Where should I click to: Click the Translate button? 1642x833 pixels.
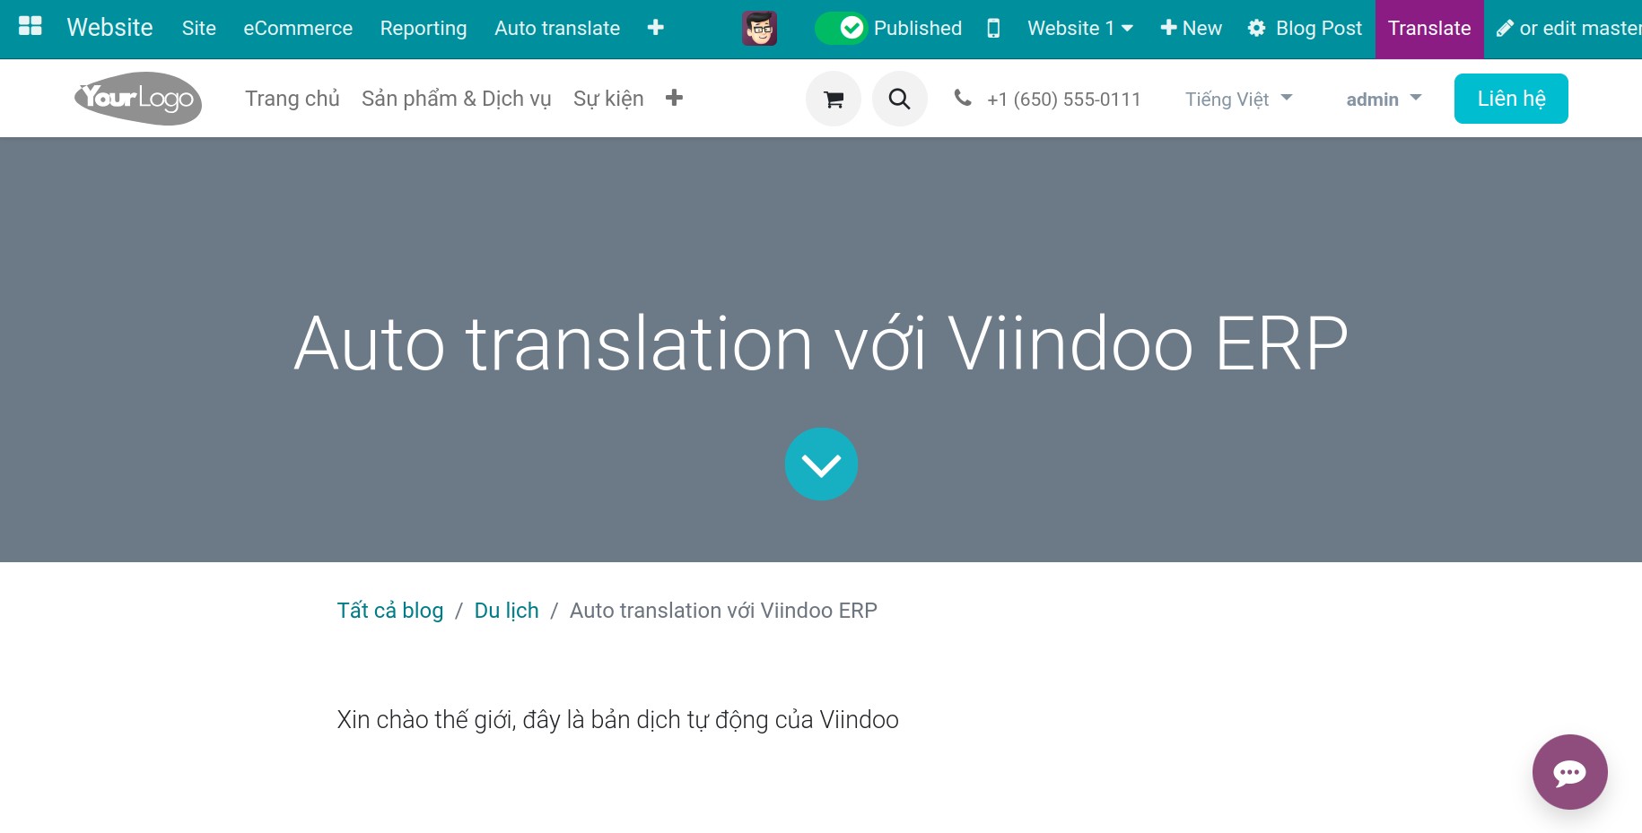click(x=1429, y=29)
